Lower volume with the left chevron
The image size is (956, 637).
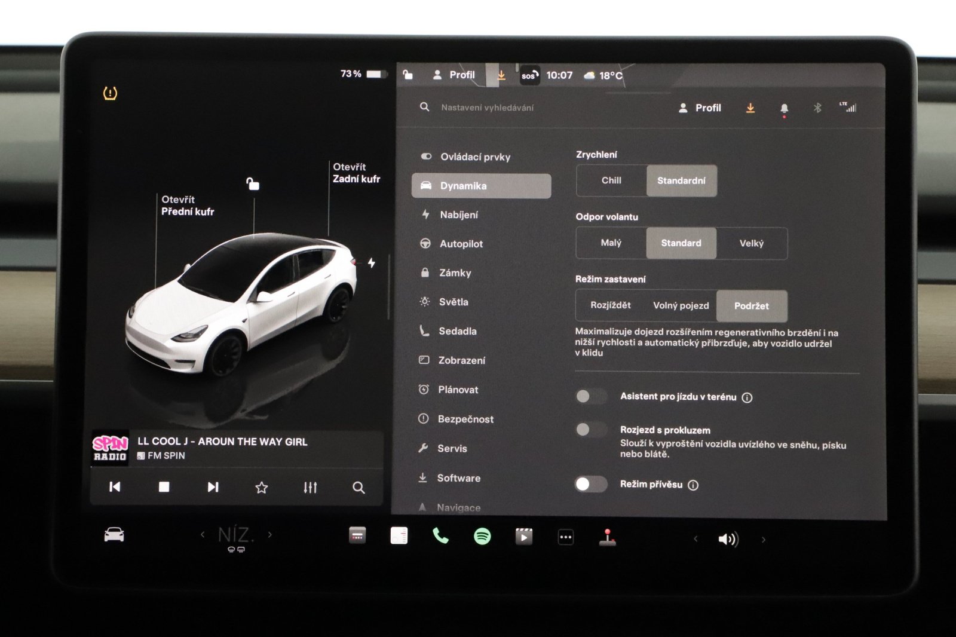point(695,539)
